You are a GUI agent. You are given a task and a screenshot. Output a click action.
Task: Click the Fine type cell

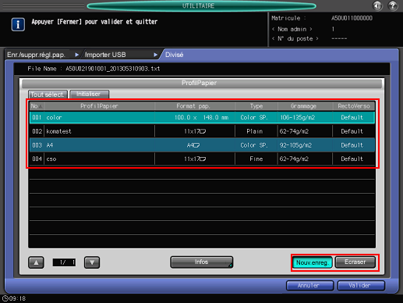click(x=256, y=159)
